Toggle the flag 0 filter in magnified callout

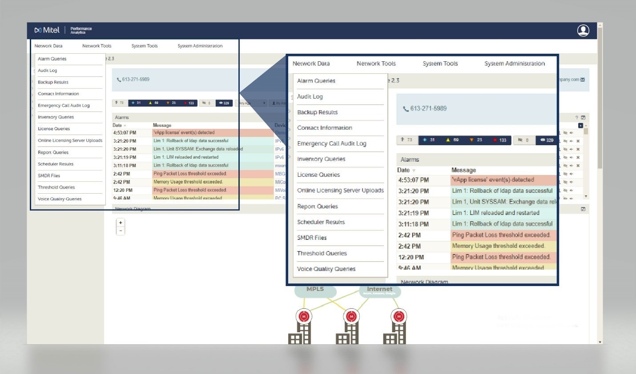tap(523, 140)
